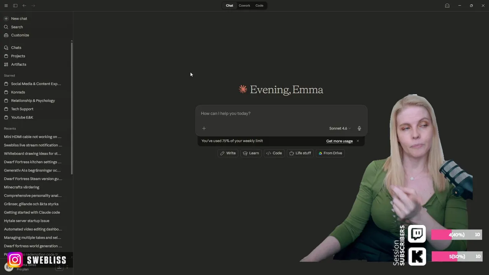The height and width of the screenshot is (275, 489).
Task: Open chat 'Dwarf Fortress Steam version gu...'
Action: (33, 179)
